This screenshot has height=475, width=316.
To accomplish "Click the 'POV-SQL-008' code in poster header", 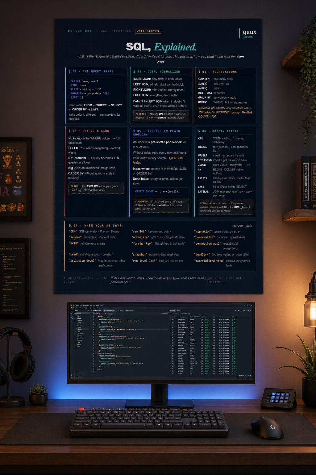I will click(79, 31).
